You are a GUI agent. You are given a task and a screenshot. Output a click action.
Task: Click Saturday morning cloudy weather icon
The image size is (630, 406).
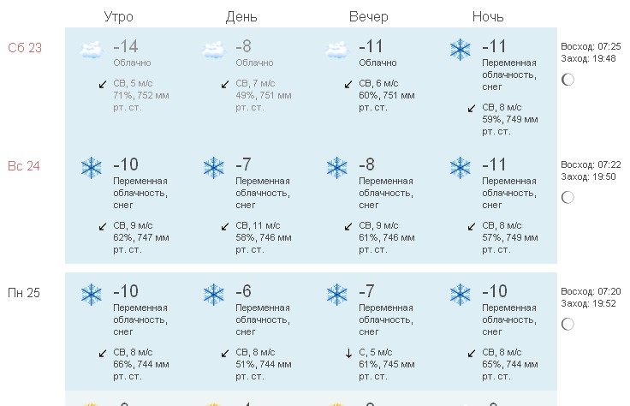(91, 51)
